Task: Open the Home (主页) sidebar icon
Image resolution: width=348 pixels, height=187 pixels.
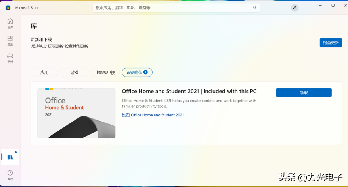Action: point(10,23)
